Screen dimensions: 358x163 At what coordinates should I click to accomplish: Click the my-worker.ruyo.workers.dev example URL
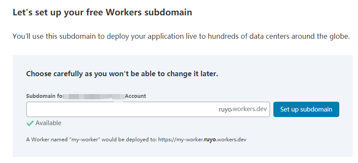(202, 140)
